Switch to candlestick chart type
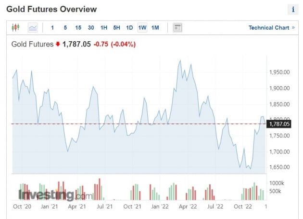The image size is (303, 219). (15, 28)
